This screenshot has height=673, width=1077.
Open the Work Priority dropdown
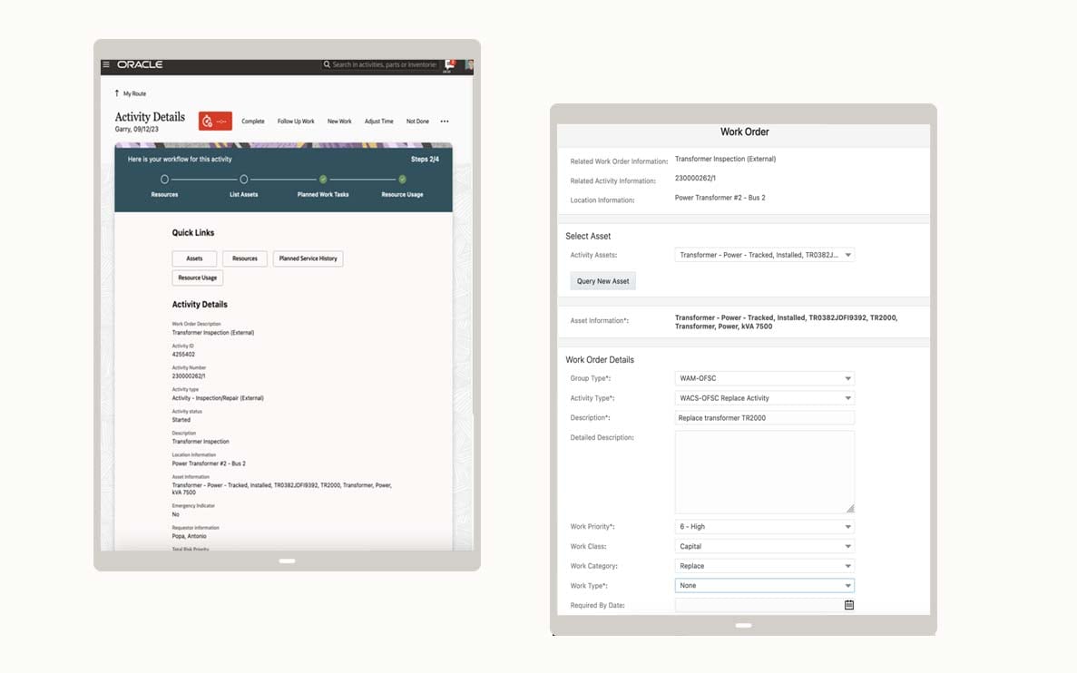[847, 527]
